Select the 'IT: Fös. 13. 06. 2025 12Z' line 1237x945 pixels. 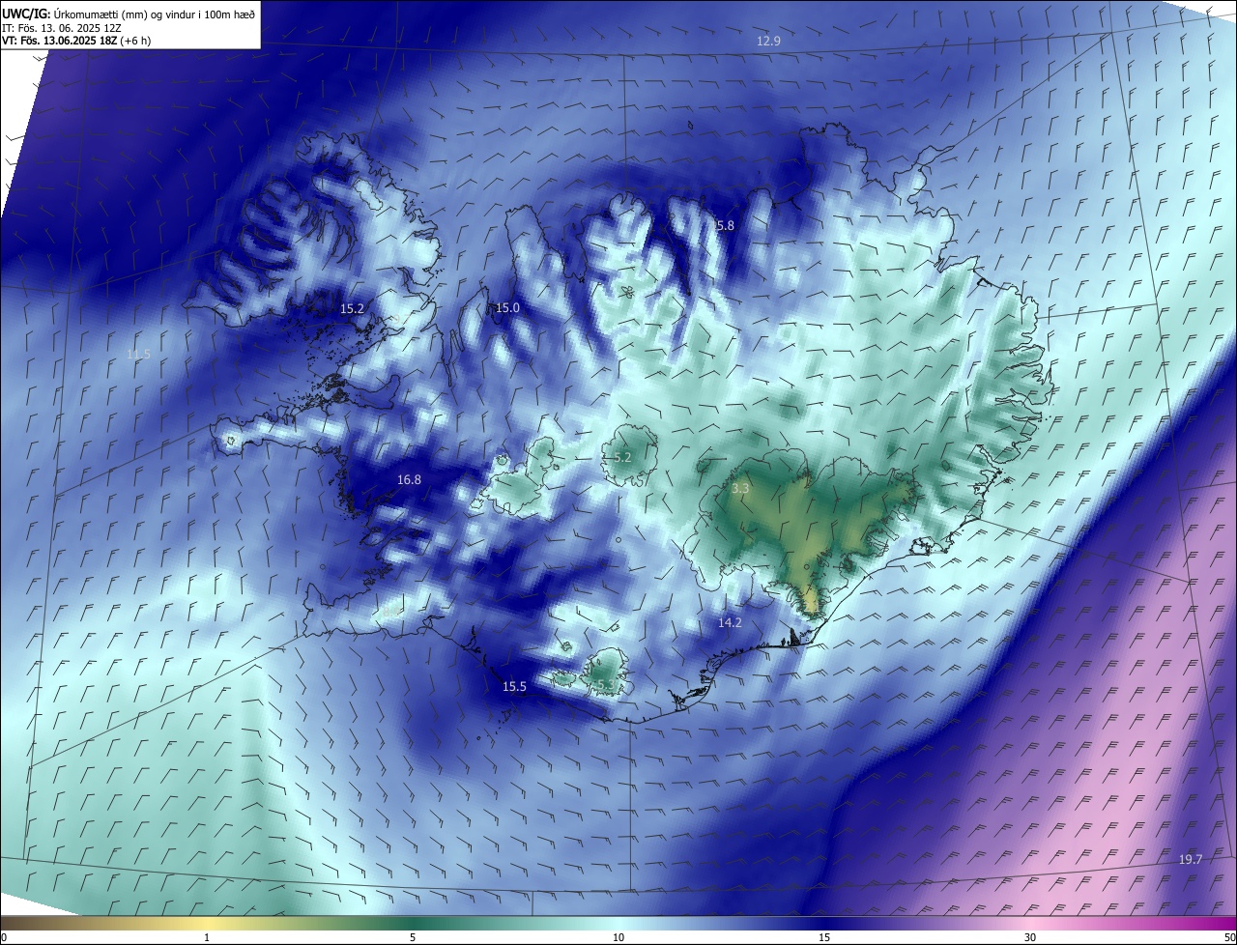click(61, 28)
